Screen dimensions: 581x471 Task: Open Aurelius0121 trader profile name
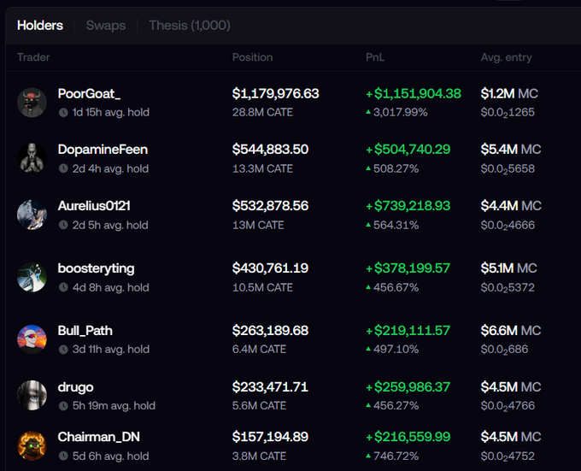[x=94, y=206]
